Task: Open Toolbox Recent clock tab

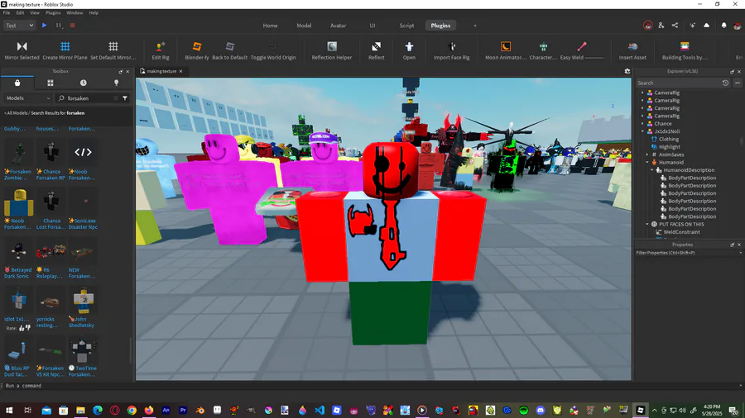Action: (83, 83)
